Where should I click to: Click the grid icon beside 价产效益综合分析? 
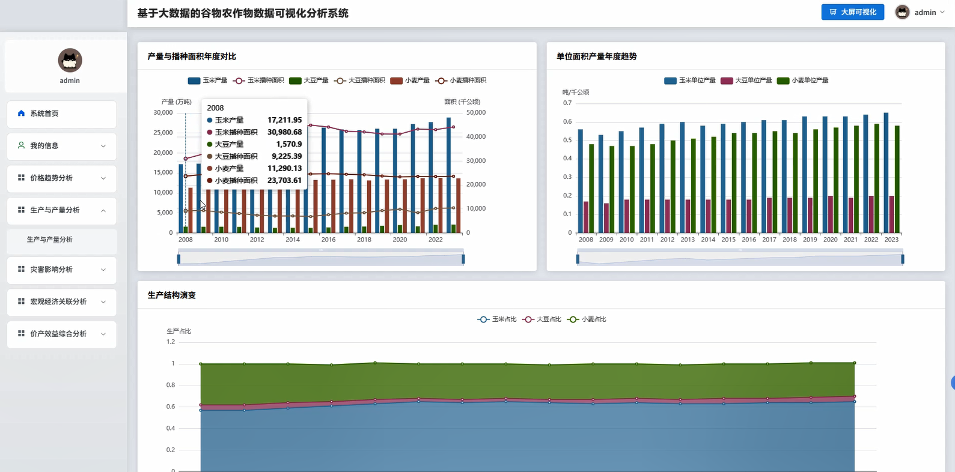[22, 333]
